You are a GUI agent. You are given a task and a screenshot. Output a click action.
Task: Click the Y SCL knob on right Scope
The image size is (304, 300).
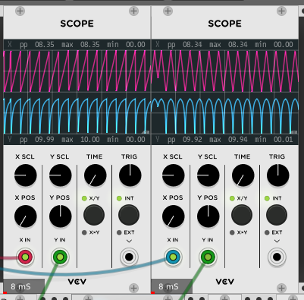pos(208,175)
